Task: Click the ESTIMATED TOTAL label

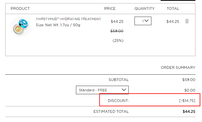Action: [x=111, y=111]
